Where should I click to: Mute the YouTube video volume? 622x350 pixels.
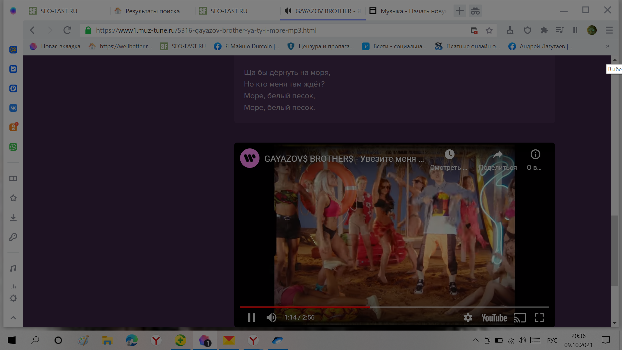point(271,318)
